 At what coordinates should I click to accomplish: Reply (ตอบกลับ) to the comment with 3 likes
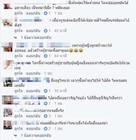[x=33, y=116]
